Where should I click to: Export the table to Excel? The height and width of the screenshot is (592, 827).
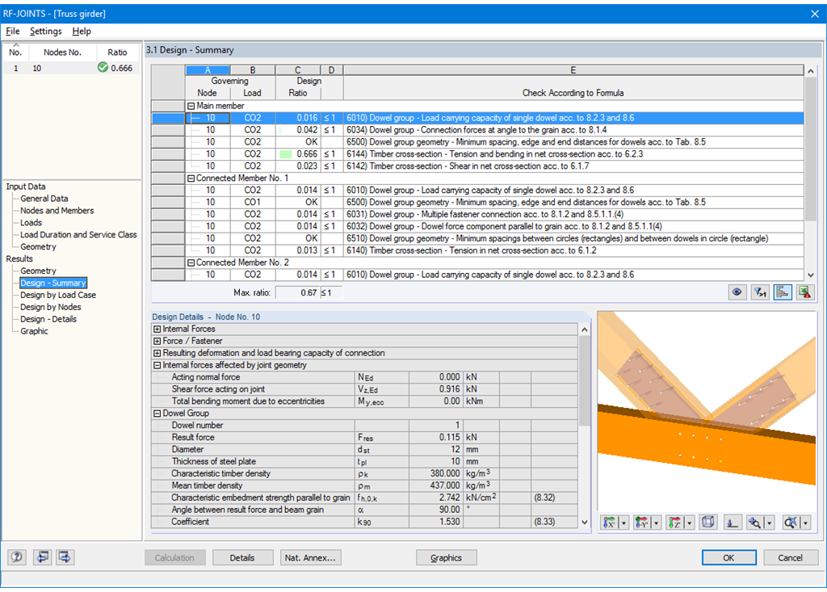(805, 292)
